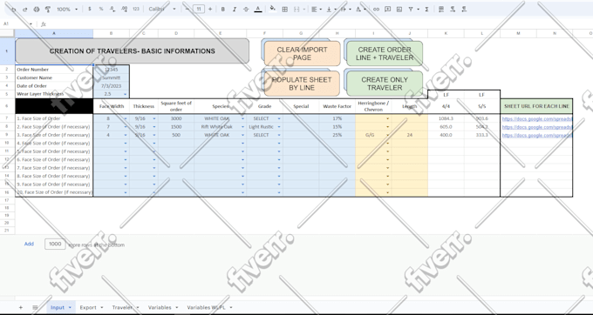Click the insert comment icon
The height and width of the screenshot is (315, 593).
[x=388, y=9]
